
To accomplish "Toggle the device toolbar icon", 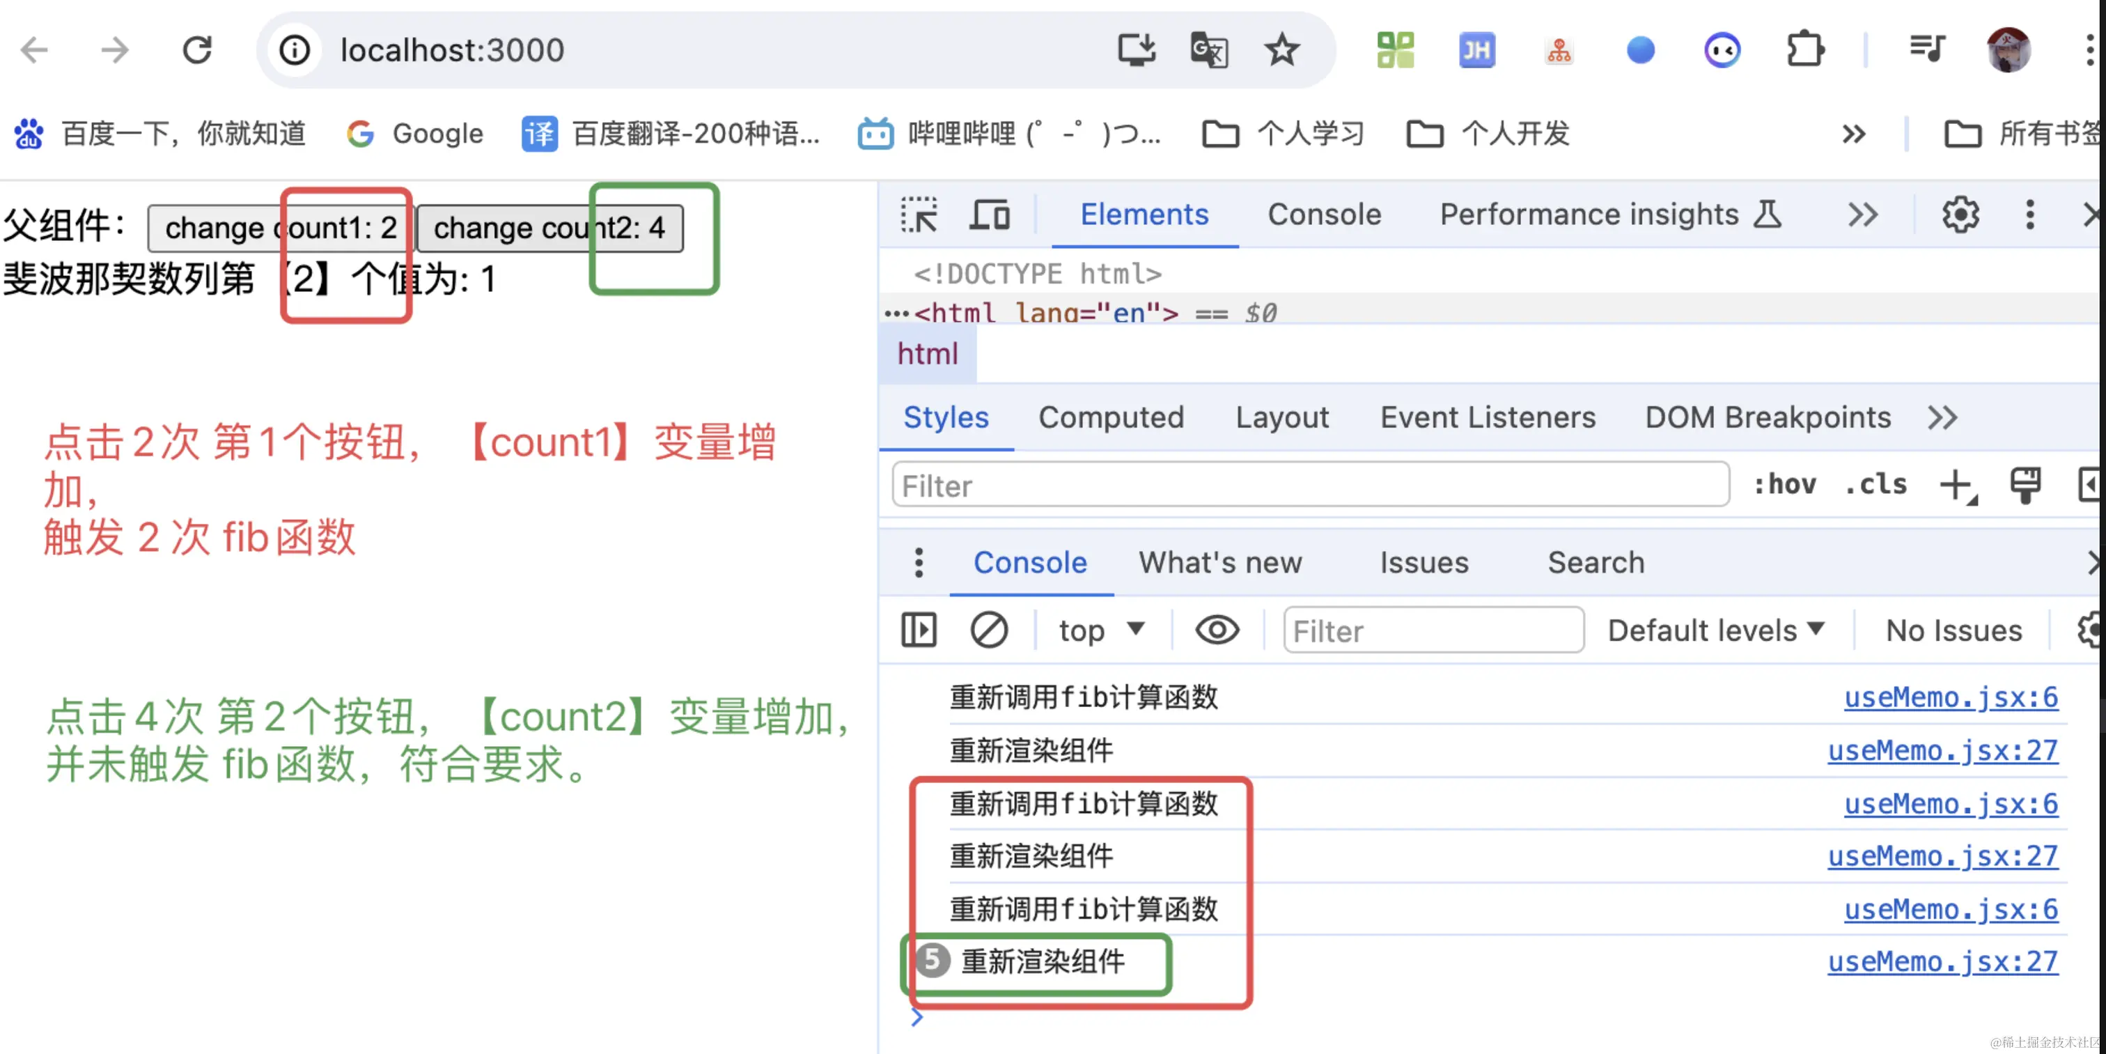I will [x=989, y=215].
